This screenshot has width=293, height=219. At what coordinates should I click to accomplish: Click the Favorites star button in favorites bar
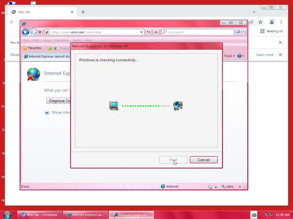pos(32,48)
